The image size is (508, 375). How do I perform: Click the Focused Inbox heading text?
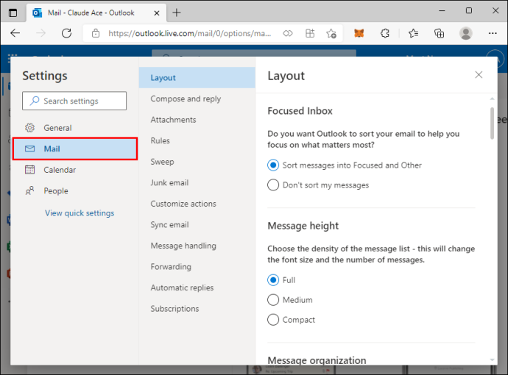300,111
